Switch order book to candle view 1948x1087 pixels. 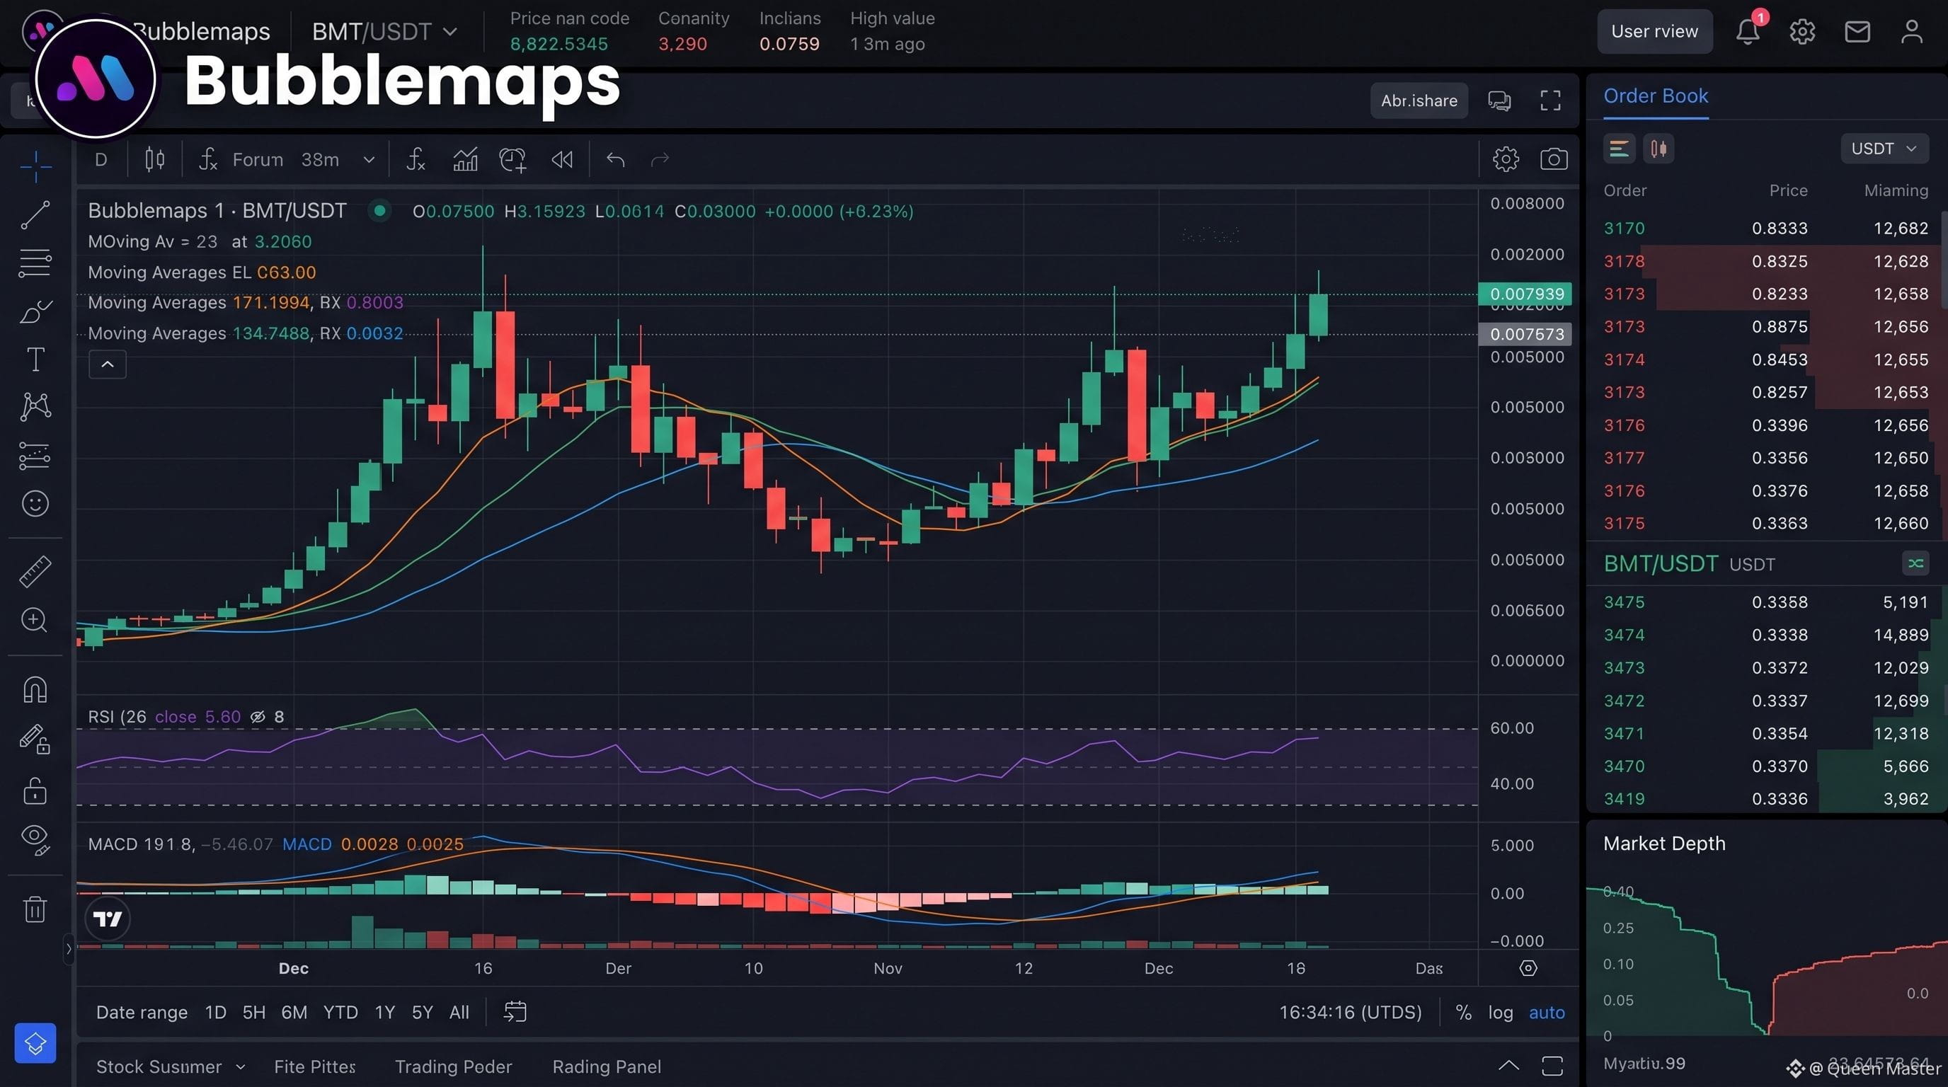[x=1658, y=148]
